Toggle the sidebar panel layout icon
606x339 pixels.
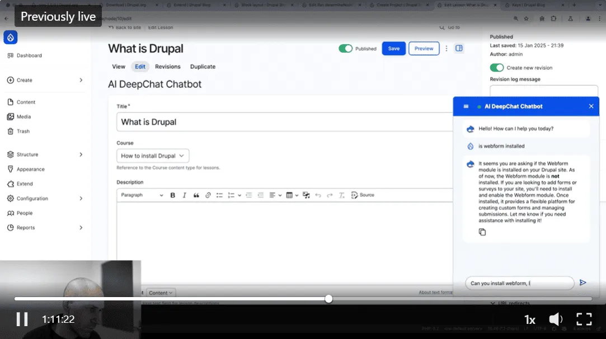click(459, 48)
